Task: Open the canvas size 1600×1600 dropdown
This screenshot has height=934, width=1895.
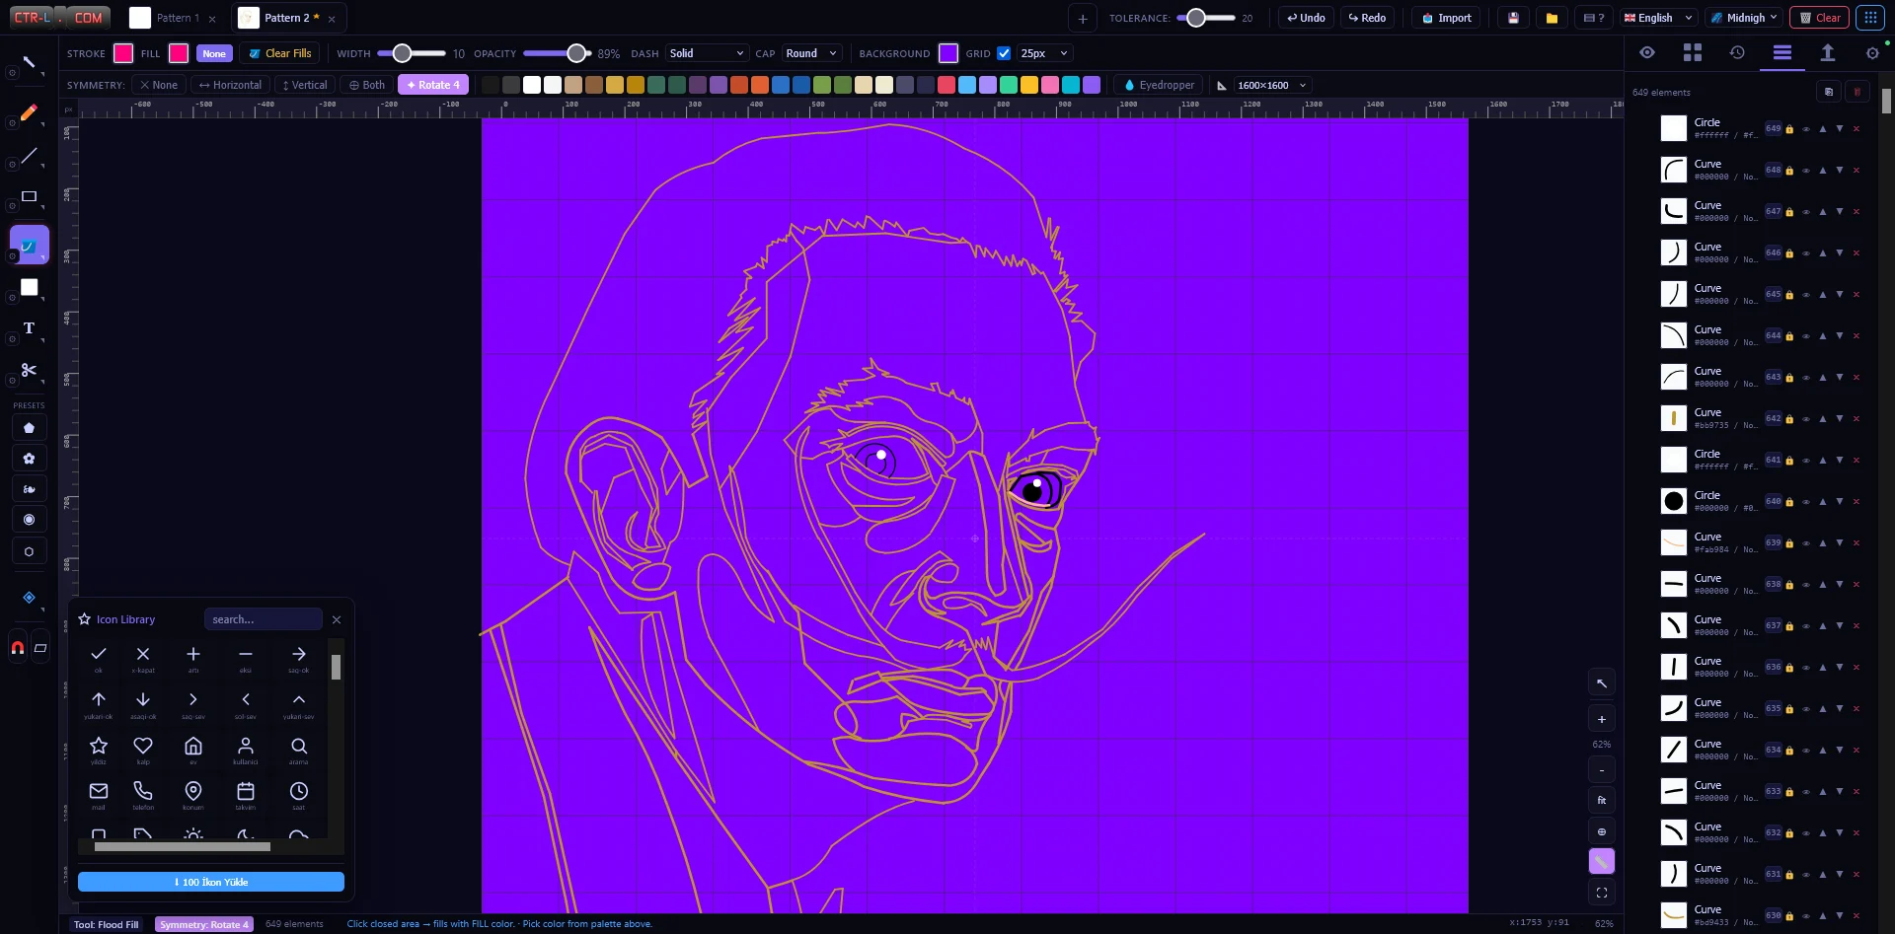Action: pyautogui.click(x=1272, y=85)
